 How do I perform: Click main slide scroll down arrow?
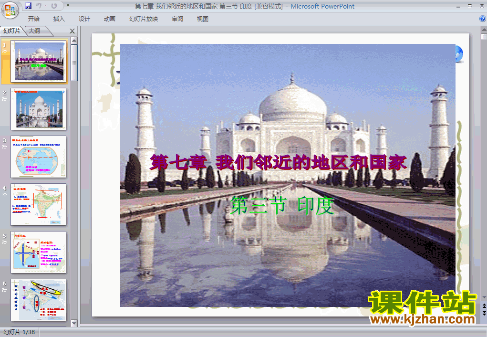coord(484,297)
